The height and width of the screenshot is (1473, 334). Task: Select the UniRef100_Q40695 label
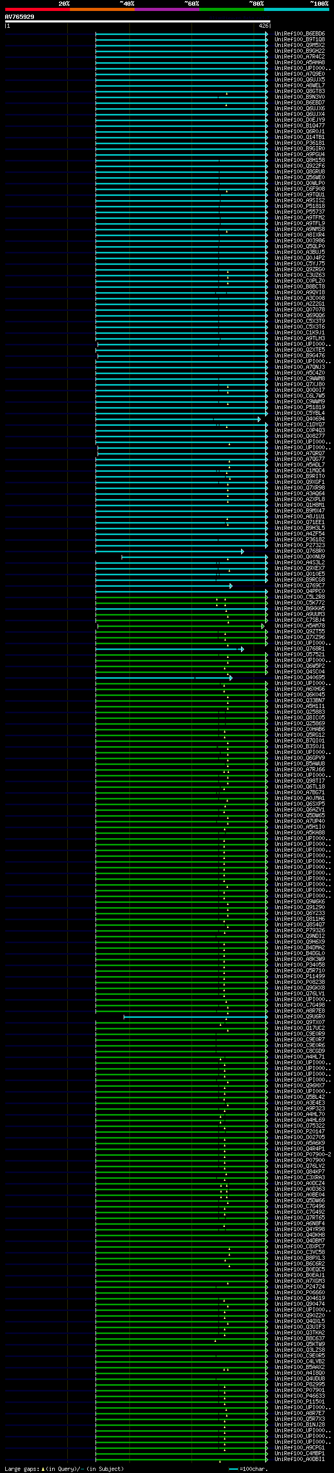pyautogui.click(x=300, y=678)
